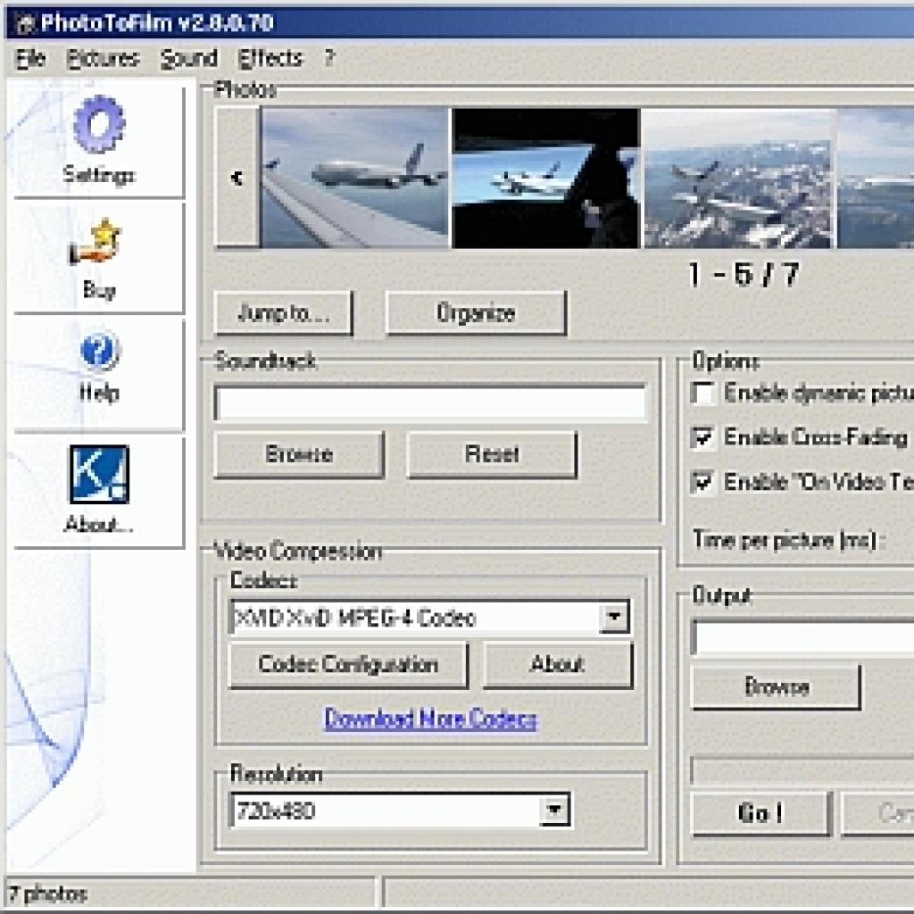
Task: Open Settings via the gear icon
Action: tap(99, 124)
